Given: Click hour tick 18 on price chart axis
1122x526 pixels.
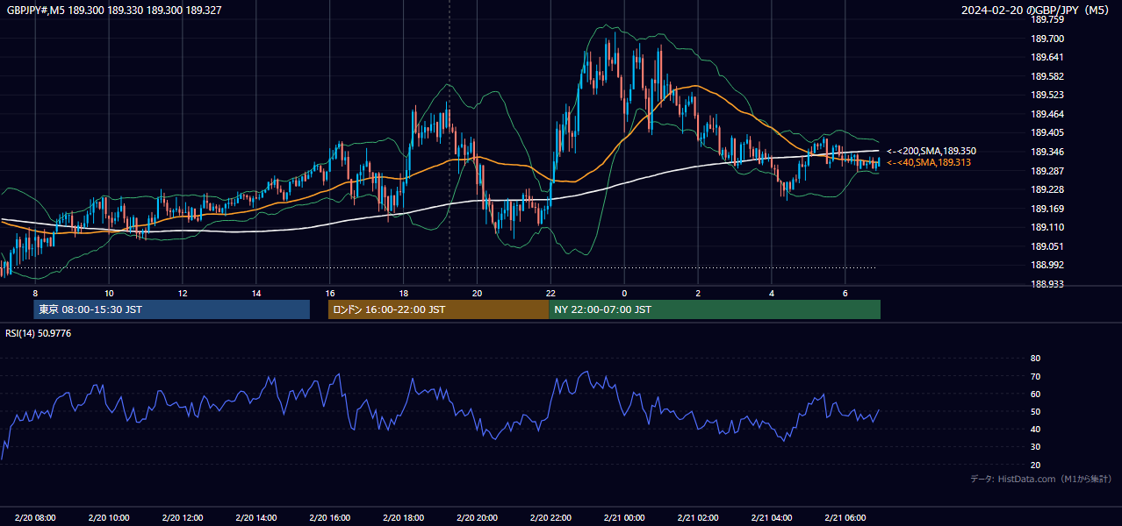Looking at the screenshot, I should tap(403, 293).
